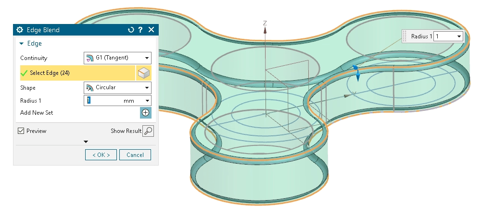Viewport: 482px width, 215px height.
Task: Click the Add New Set plus icon
Action: (145, 112)
